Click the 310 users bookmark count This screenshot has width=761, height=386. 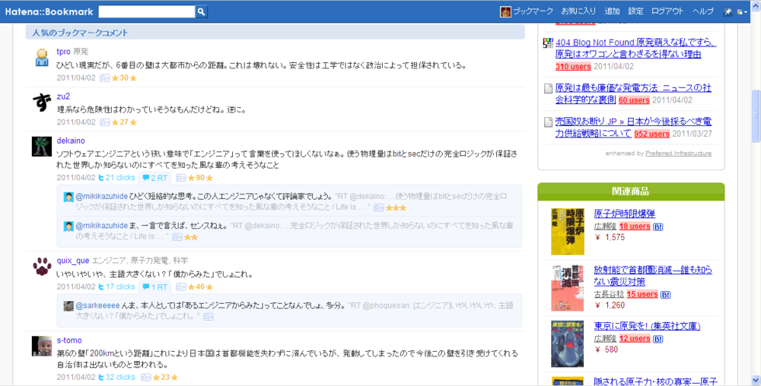click(x=573, y=66)
